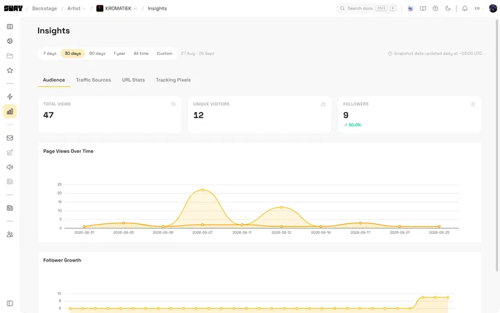500x313 pixels.
Task: Click the search magnifier icon
Action: click(x=342, y=8)
